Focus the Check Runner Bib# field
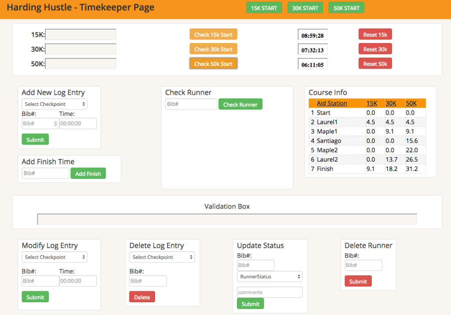Screen dimensions: 451x315 point(191,104)
